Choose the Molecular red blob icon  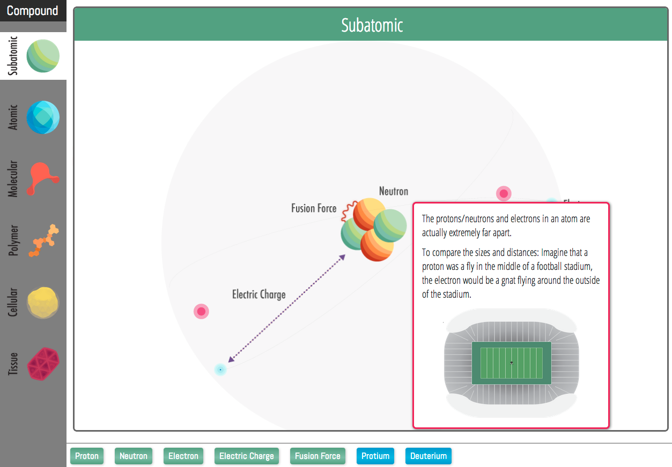43,178
